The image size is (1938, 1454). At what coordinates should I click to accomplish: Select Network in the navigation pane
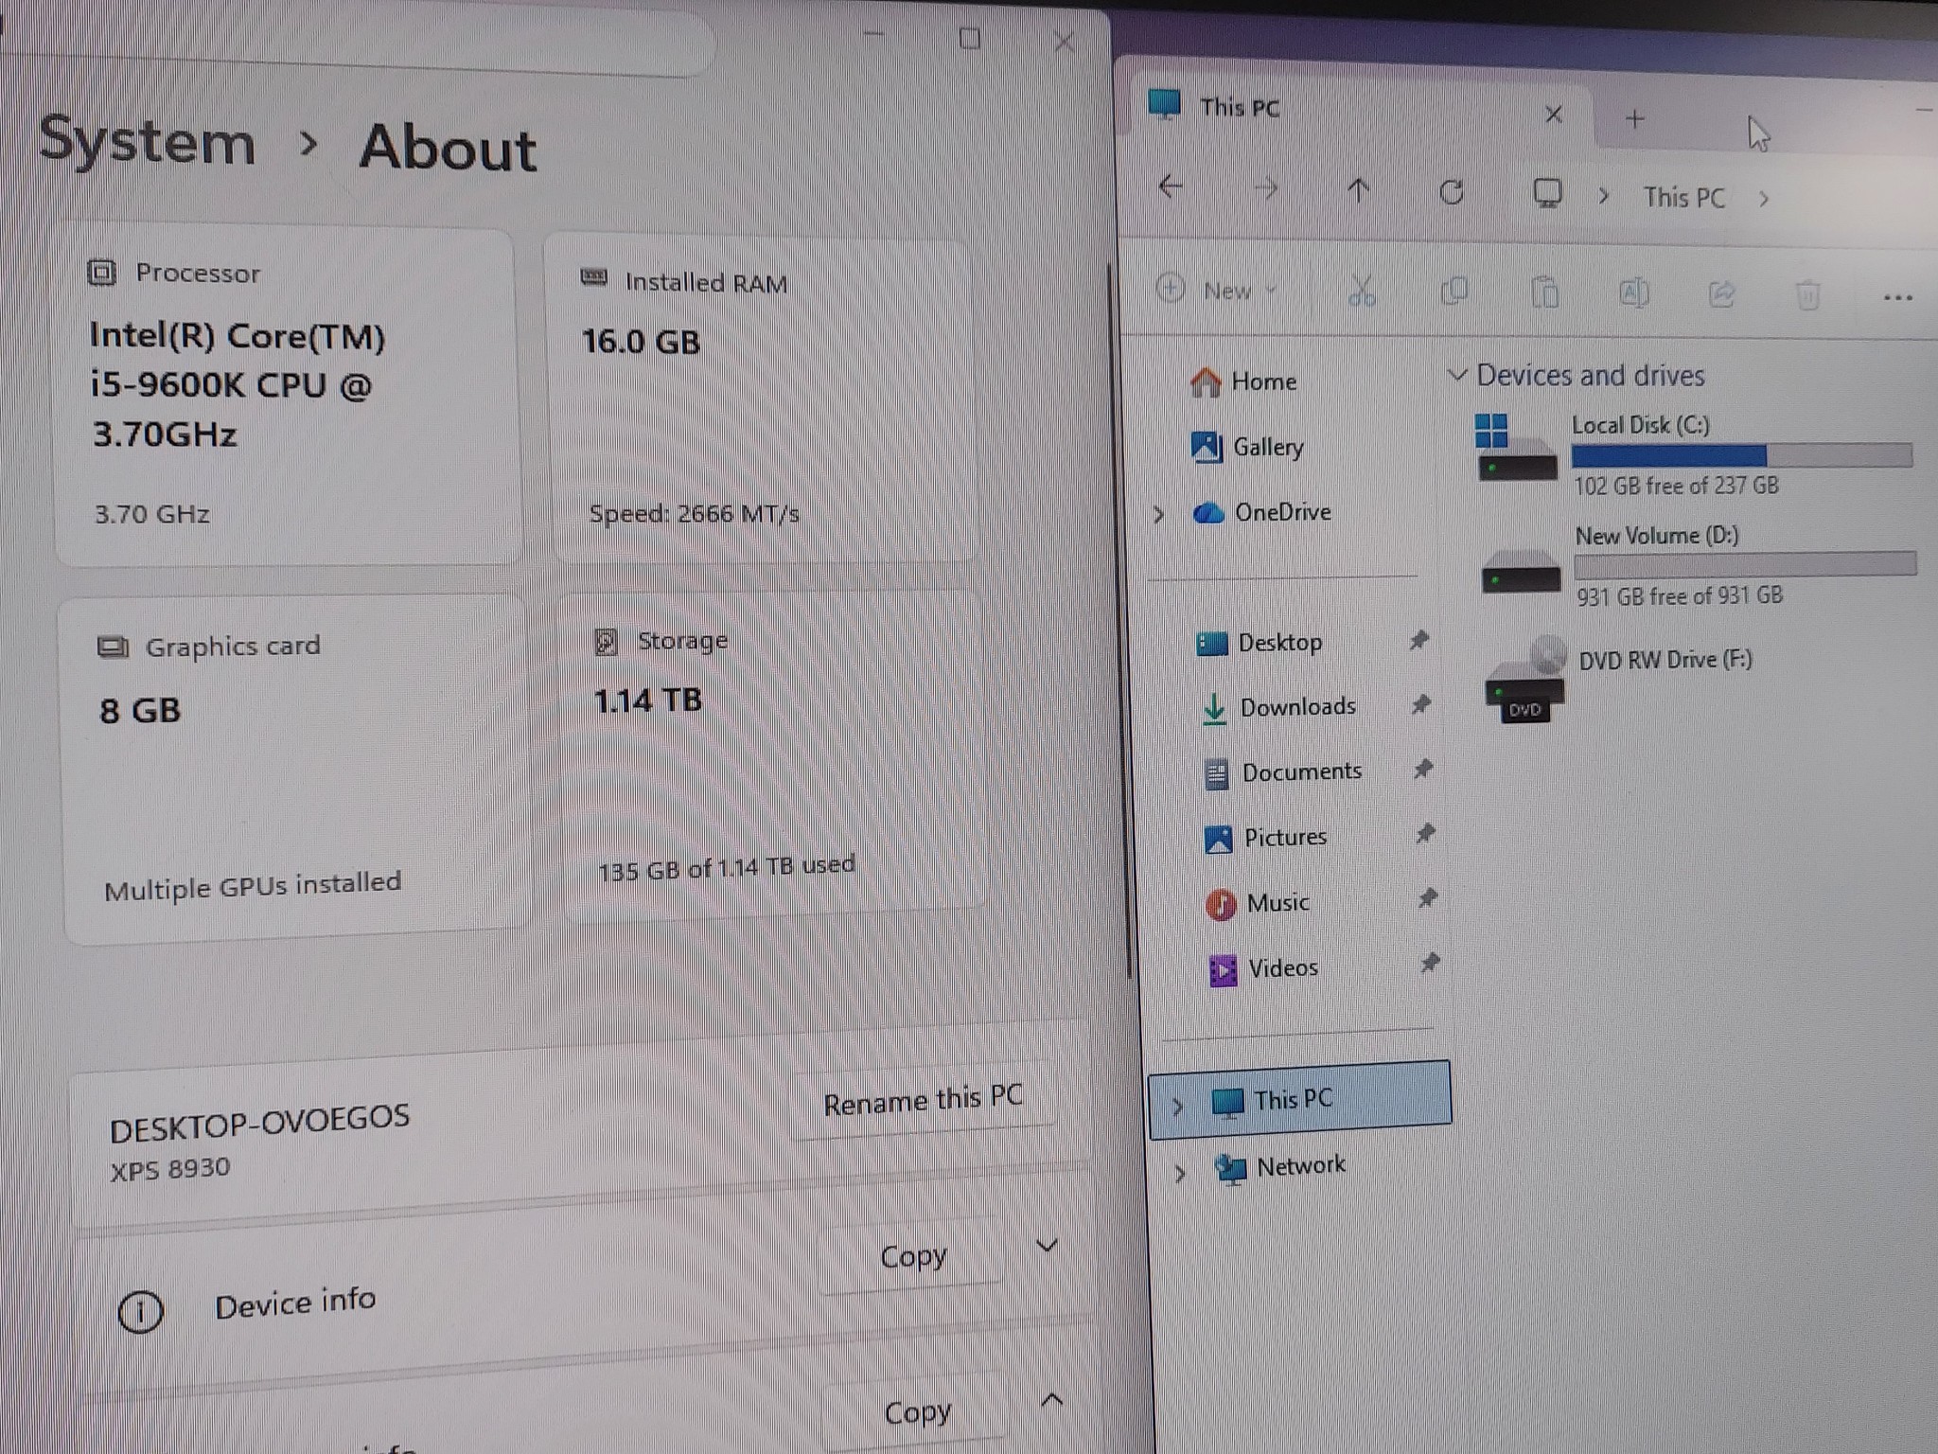(x=1279, y=1167)
